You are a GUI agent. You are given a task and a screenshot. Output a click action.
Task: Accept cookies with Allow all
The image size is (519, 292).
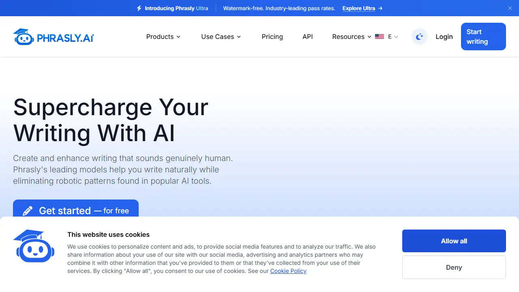[454, 241]
